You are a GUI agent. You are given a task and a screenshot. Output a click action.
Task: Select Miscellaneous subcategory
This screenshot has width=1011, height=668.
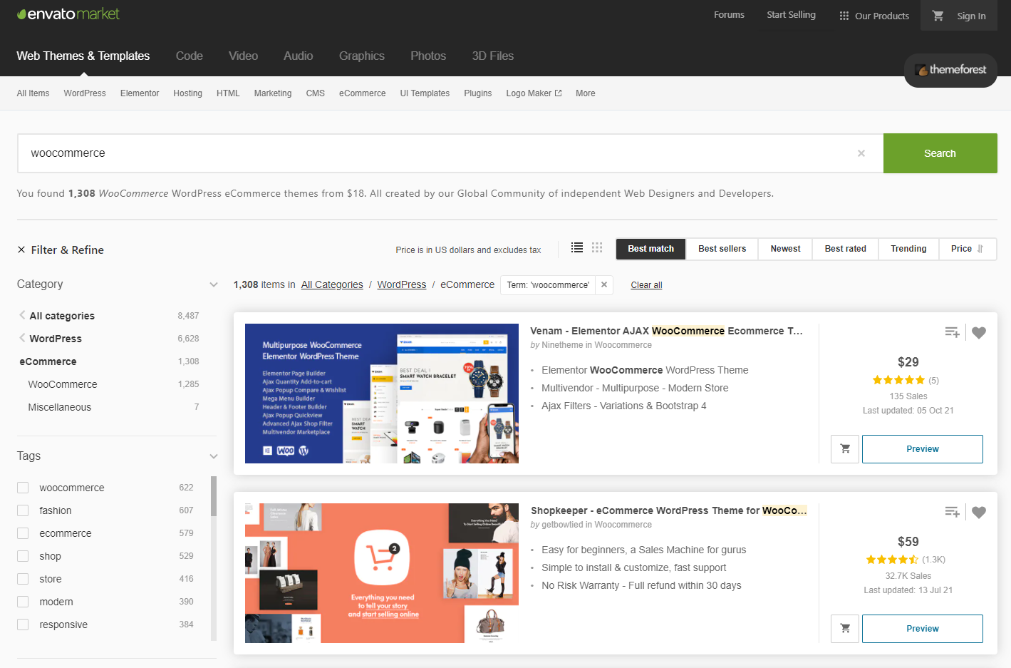[60, 407]
